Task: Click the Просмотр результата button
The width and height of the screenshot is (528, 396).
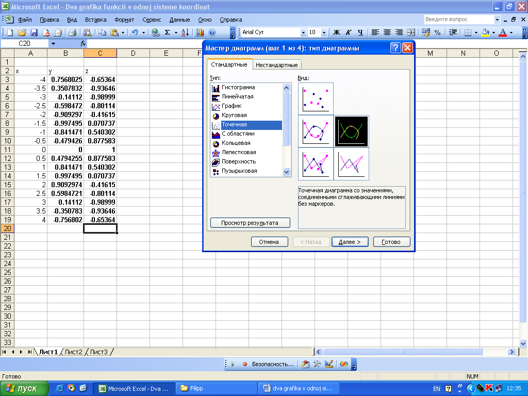Action: click(250, 223)
